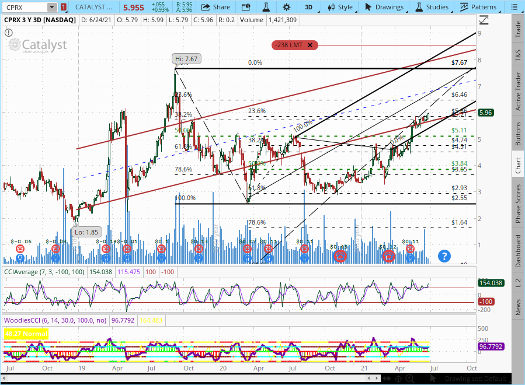This screenshot has height=385, width=525.
Task: Open the 3D timeframe selector
Action: point(309,7)
